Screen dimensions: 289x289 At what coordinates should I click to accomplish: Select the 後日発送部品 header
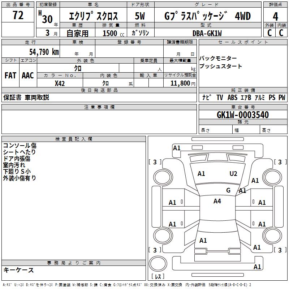[x=99, y=90]
